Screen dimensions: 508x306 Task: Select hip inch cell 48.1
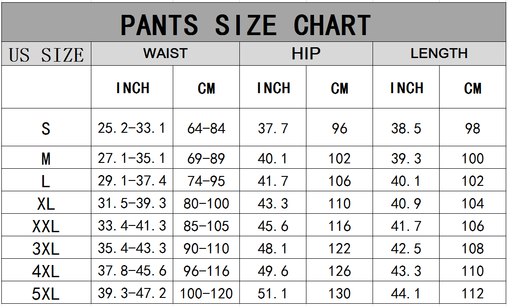(x=273, y=248)
